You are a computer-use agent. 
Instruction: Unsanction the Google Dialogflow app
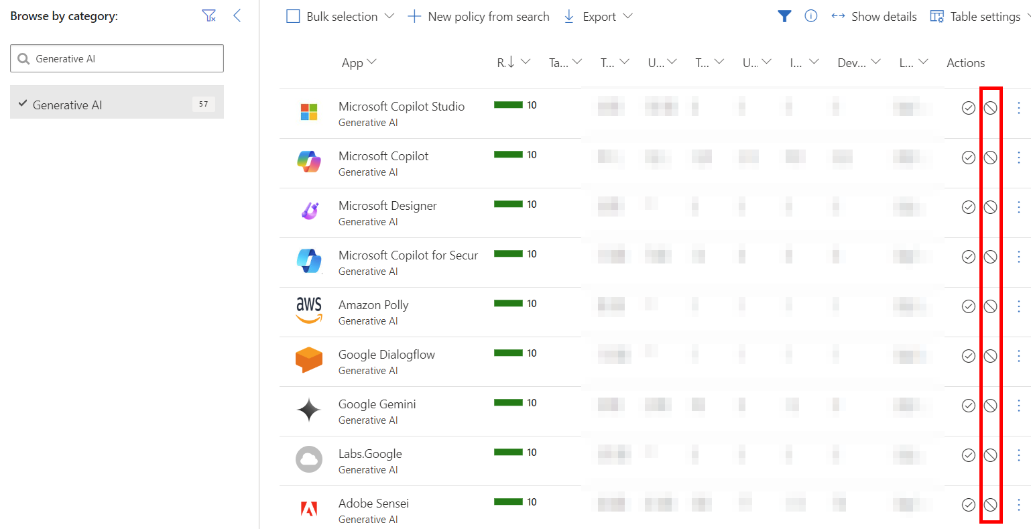click(990, 356)
